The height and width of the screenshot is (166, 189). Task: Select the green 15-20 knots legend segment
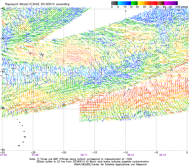(134, 3)
